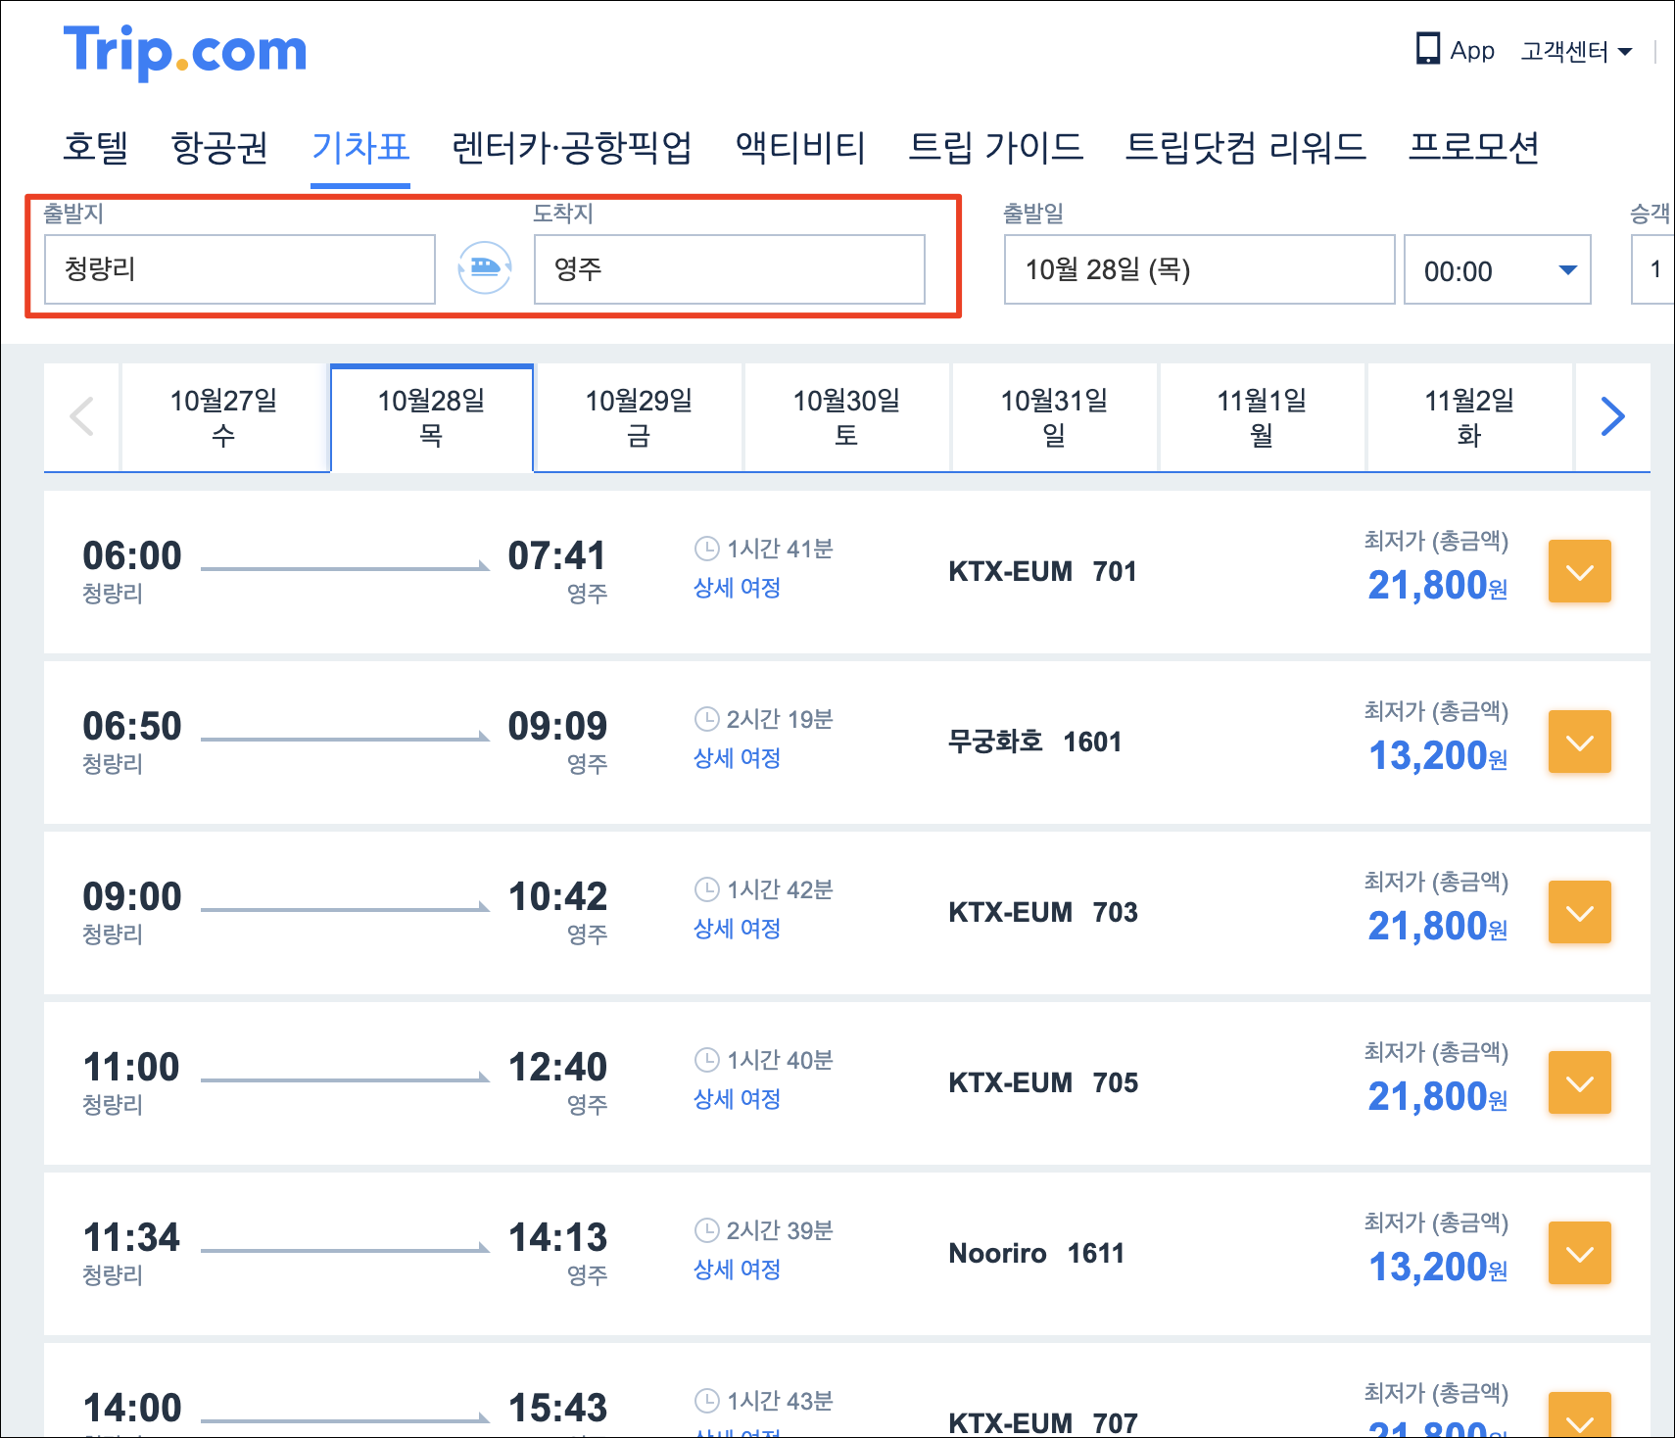Open 상세 여정 for the 06:00 train

coord(737,588)
